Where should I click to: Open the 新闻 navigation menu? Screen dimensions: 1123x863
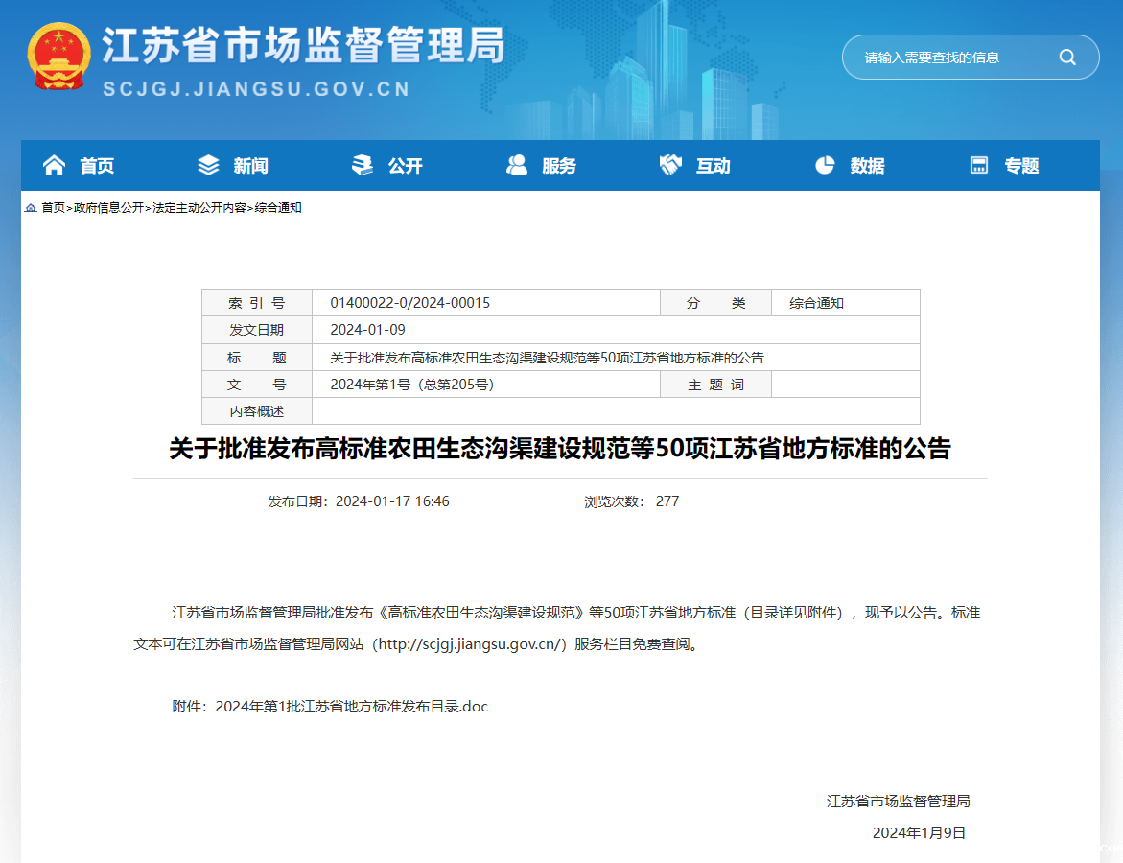click(250, 166)
